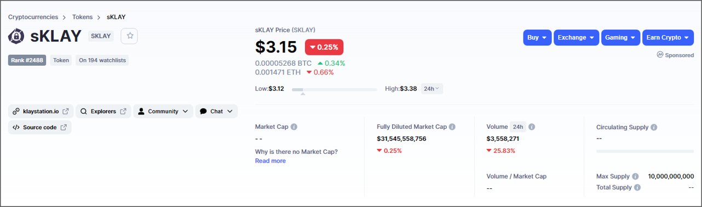This screenshot has width=702, height=207.
Task: Go to Cryptocurrencies breadcrumb
Action: coord(33,17)
